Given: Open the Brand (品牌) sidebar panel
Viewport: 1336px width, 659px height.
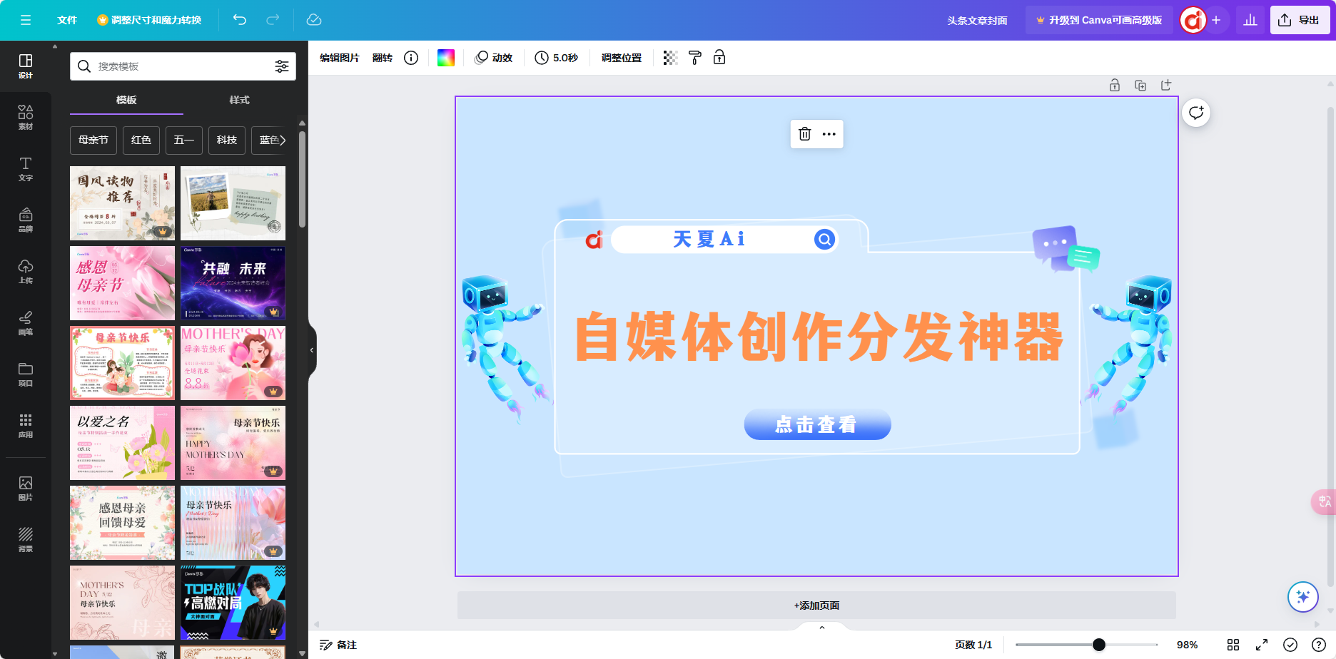Looking at the screenshot, I should 26,220.
